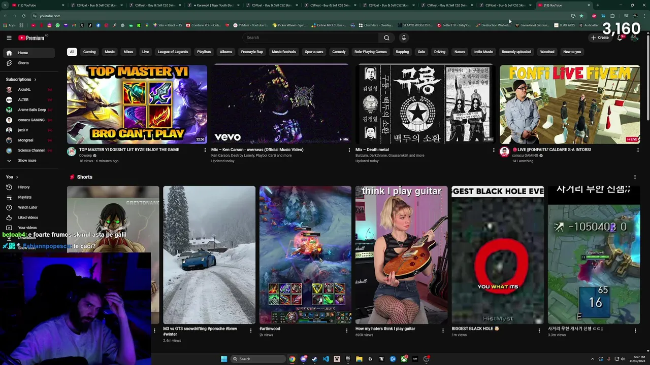Select the Mixes filter chip

click(128, 52)
